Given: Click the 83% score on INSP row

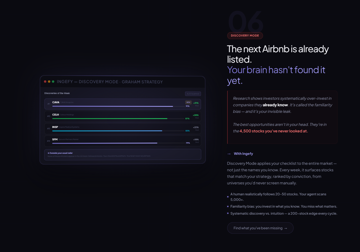Looking at the screenshot, I should [x=187, y=131].
